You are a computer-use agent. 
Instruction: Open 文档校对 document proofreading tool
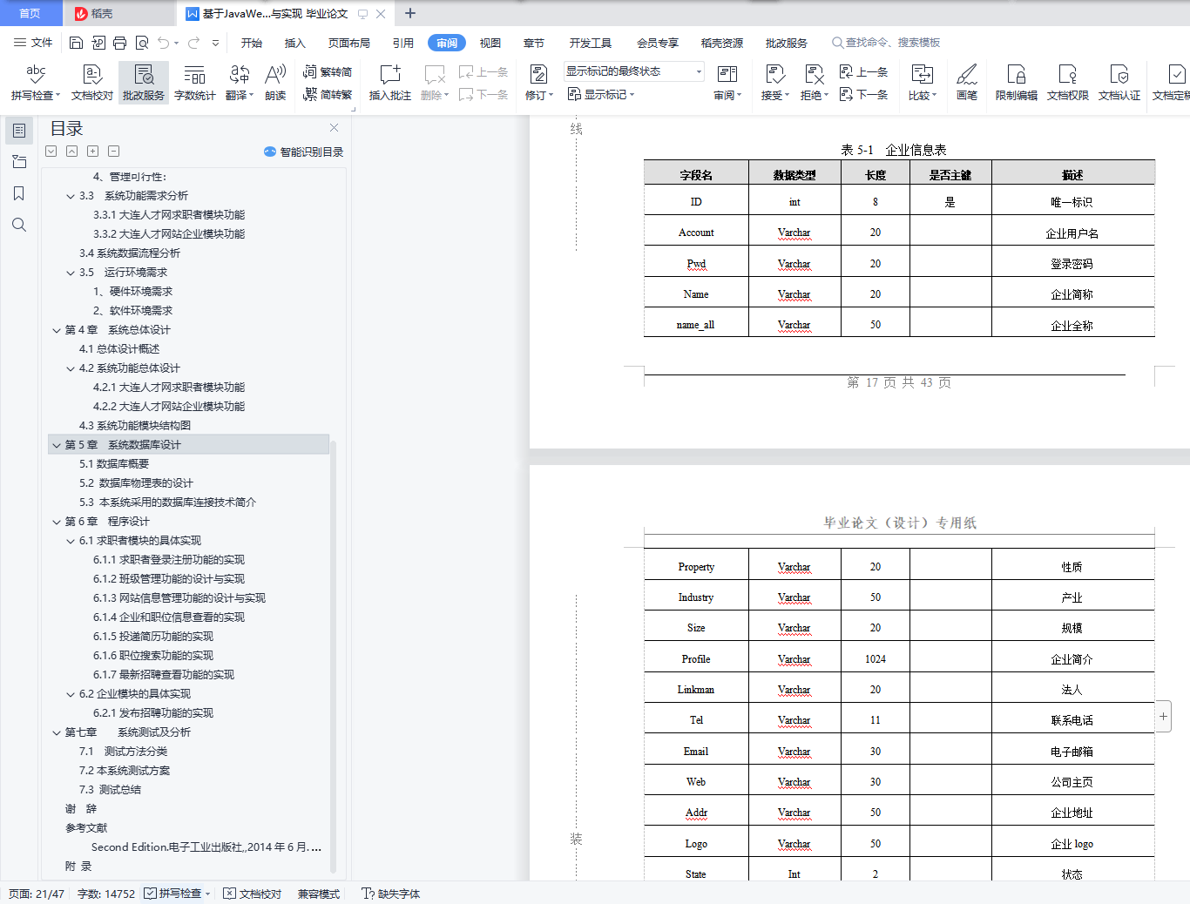pyautogui.click(x=91, y=83)
